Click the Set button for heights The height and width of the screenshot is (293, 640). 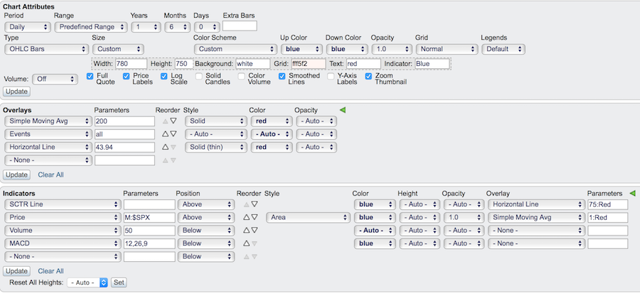pyautogui.click(x=118, y=282)
